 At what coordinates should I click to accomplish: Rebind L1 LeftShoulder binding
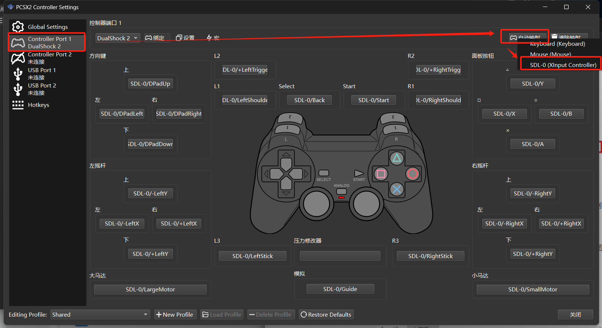pos(245,100)
